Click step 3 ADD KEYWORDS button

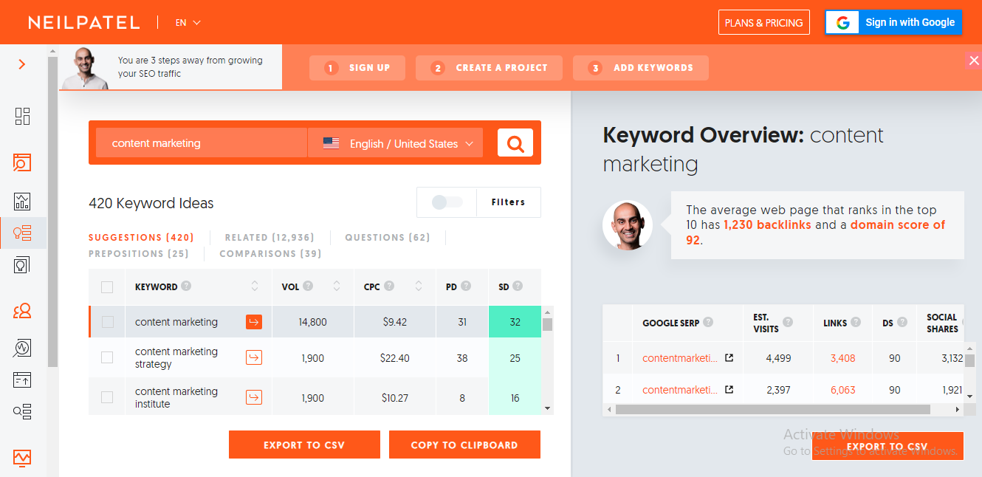click(641, 68)
